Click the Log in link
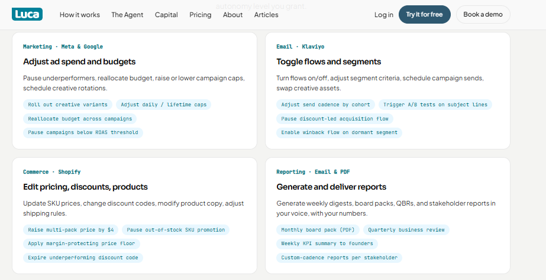Viewport: 546px width, 280px height. pyautogui.click(x=384, y=15)
